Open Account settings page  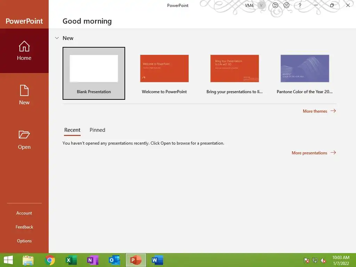coord(24,213)
